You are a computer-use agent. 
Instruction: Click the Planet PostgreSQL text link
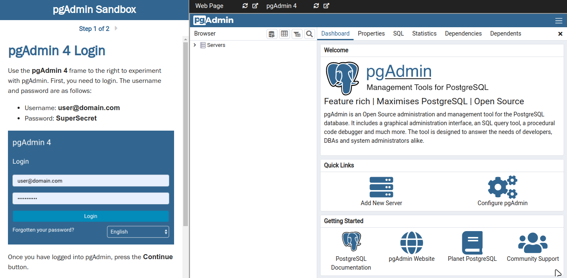pyautogui.click(x=472, y=259)
